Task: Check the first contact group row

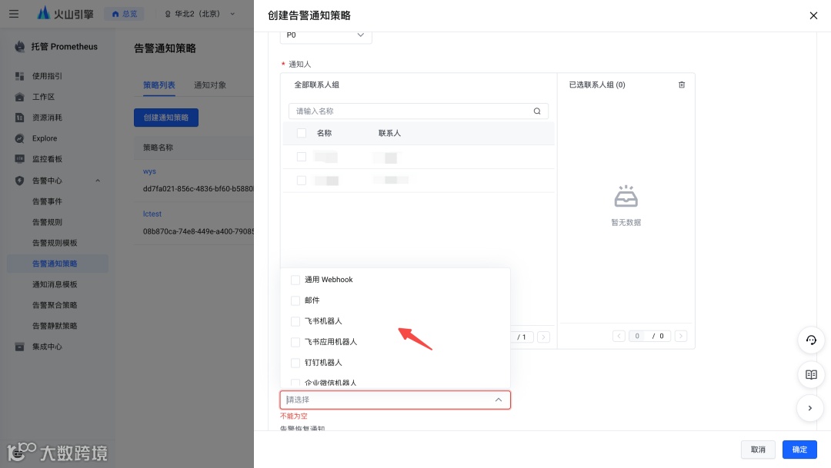Action: point(302,157)
